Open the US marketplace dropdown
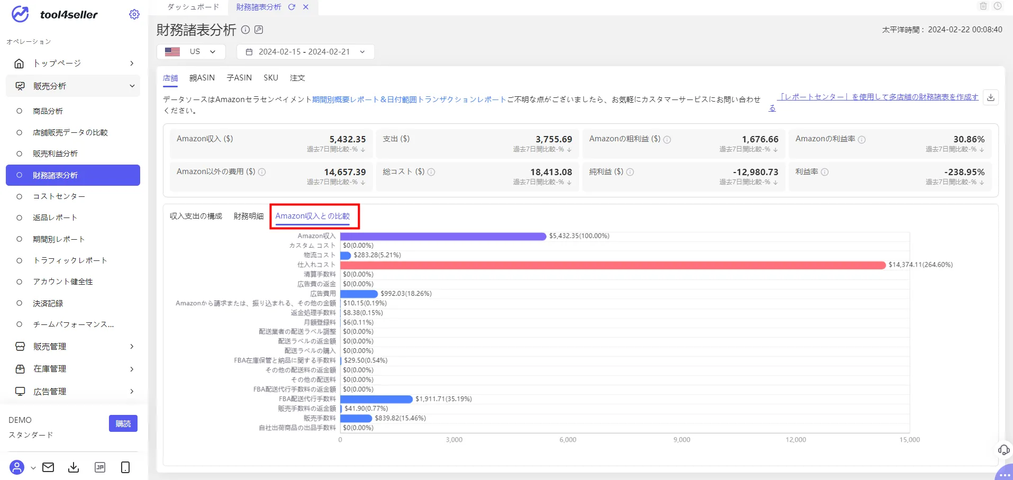 tap(191, 52)
